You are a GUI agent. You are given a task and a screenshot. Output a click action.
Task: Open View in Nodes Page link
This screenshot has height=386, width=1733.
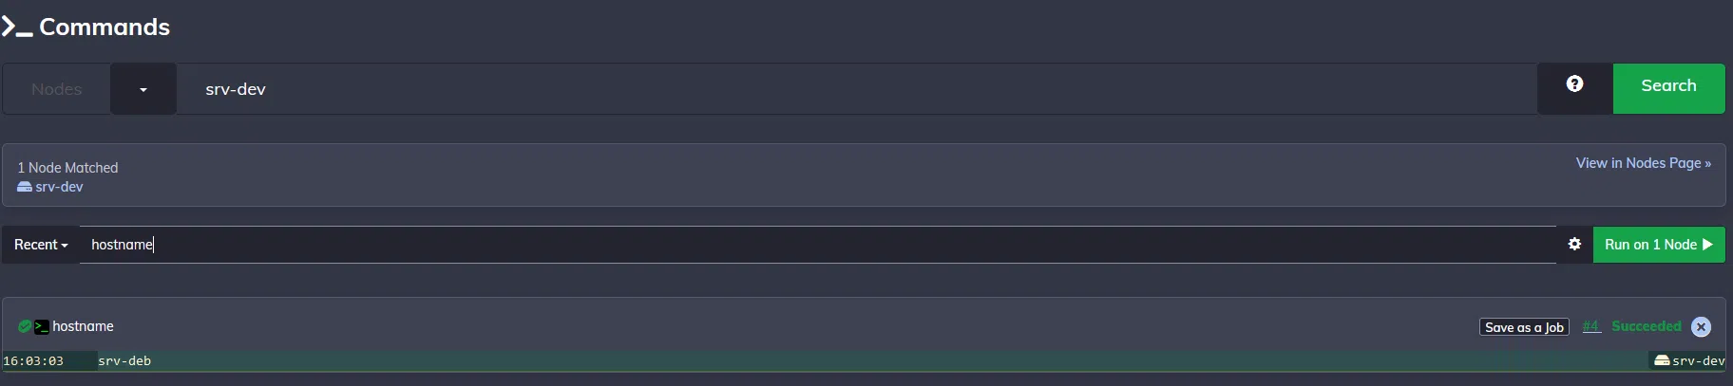click(1643, 163)
